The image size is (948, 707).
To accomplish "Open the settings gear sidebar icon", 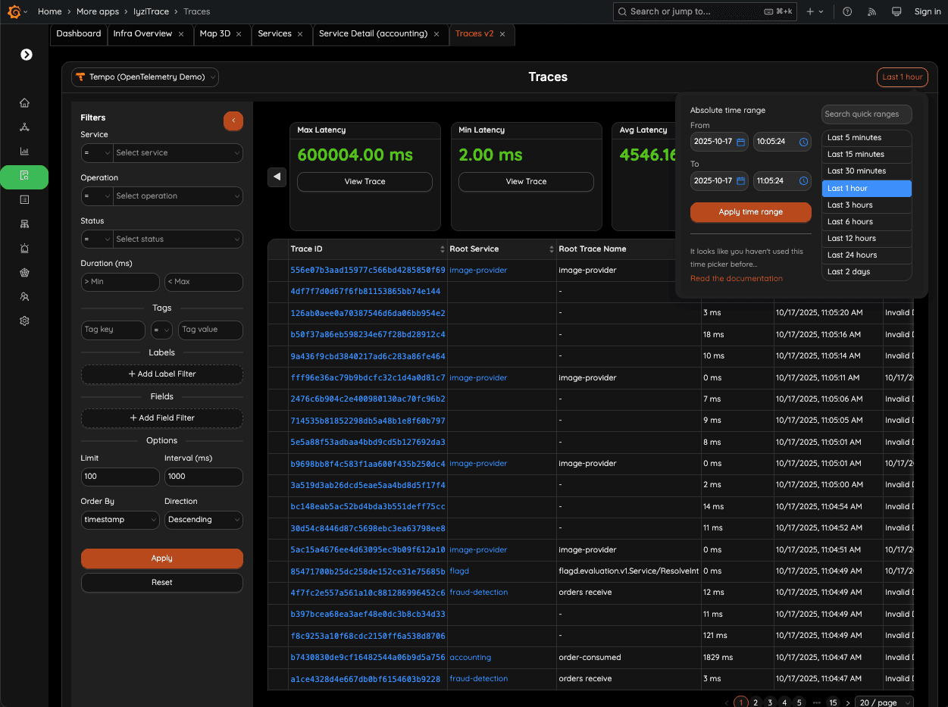I will pyautogui.click(x=24, y=321).
